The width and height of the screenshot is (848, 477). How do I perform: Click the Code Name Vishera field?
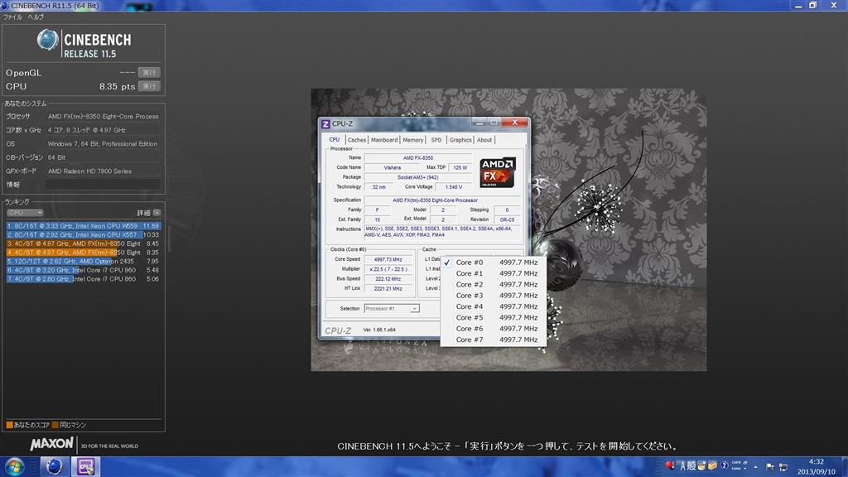(x=392, y=167)
